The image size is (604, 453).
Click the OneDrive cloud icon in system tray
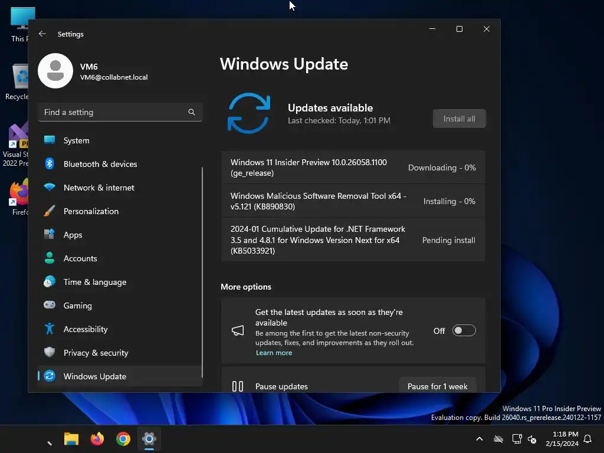[498, 439]
